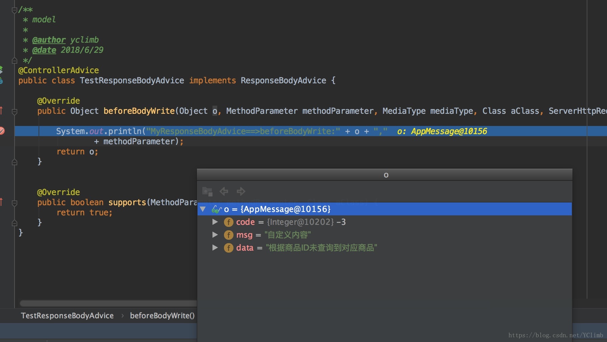Viewport: 607px width, 342px height.
Task: Click the supports method name in code
Action: (127, 202)
